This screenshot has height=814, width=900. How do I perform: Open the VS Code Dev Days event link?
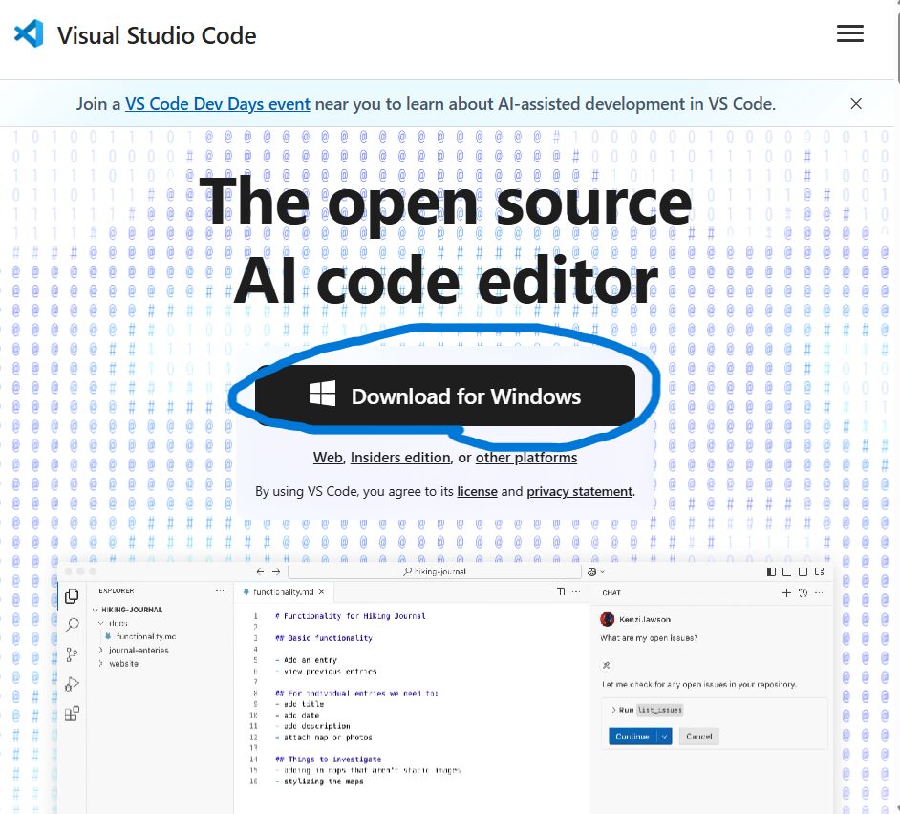(x=217, y=104)
